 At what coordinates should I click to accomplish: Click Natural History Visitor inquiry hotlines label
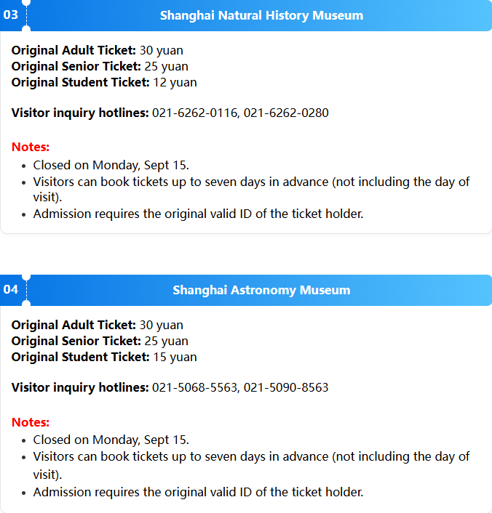(80, 113)
